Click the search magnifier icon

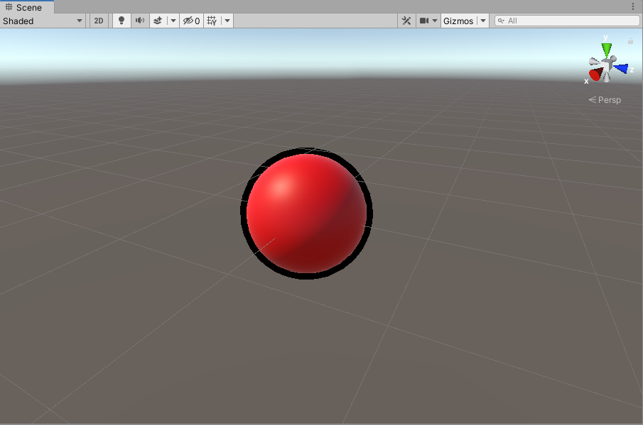(501, 21)
